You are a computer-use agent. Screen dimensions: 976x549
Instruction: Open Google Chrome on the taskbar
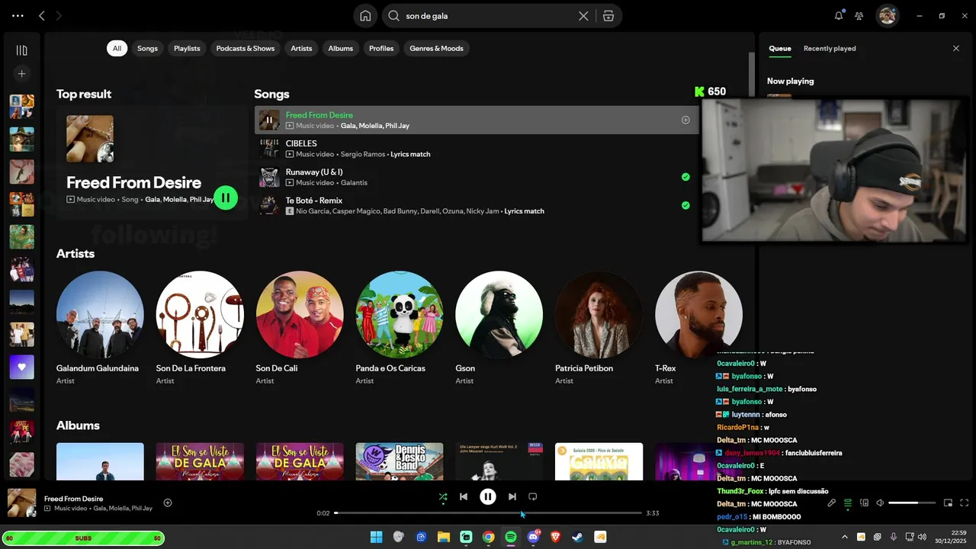pos(488,537)
